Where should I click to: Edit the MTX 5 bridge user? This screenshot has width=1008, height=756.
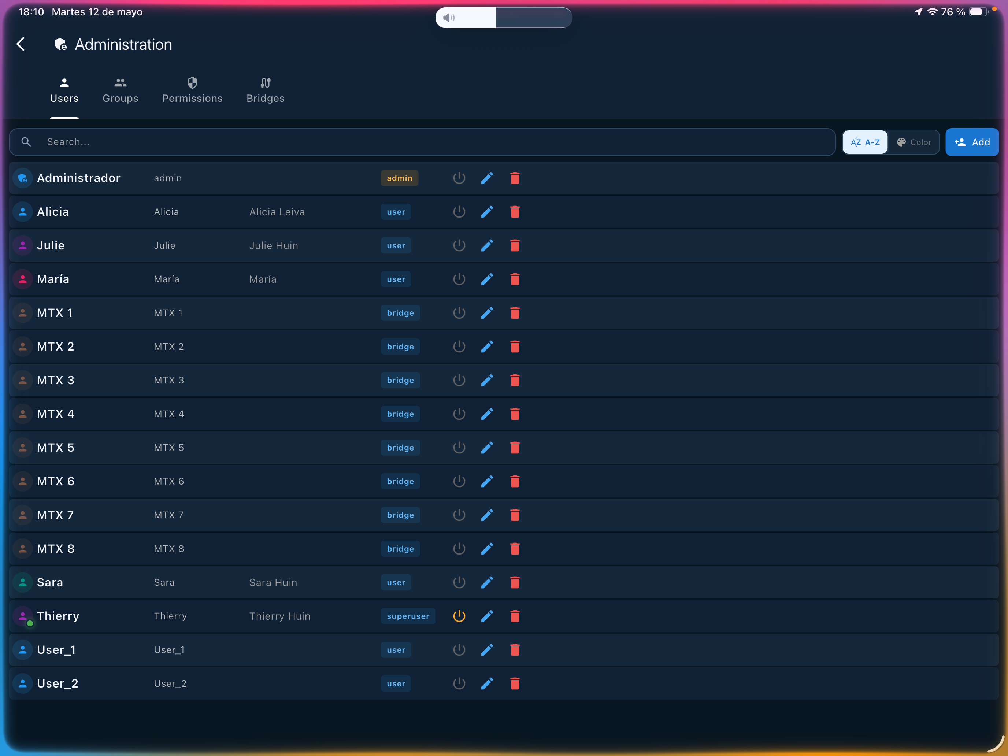[x=487, y=448]
